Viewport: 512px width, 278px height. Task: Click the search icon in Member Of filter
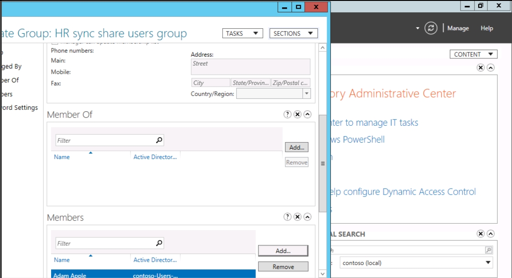tap(159, 140)
